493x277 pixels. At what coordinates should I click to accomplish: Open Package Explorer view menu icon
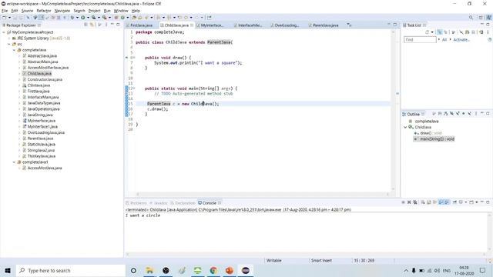coord(106,25)
